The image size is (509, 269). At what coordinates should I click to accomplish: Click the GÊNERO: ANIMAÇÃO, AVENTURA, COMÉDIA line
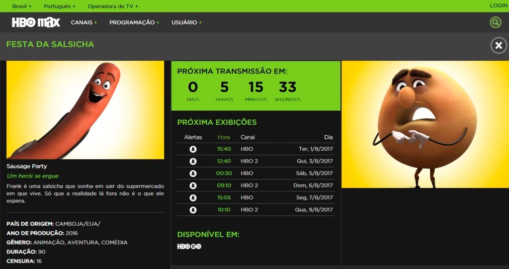tap(67, 243)
